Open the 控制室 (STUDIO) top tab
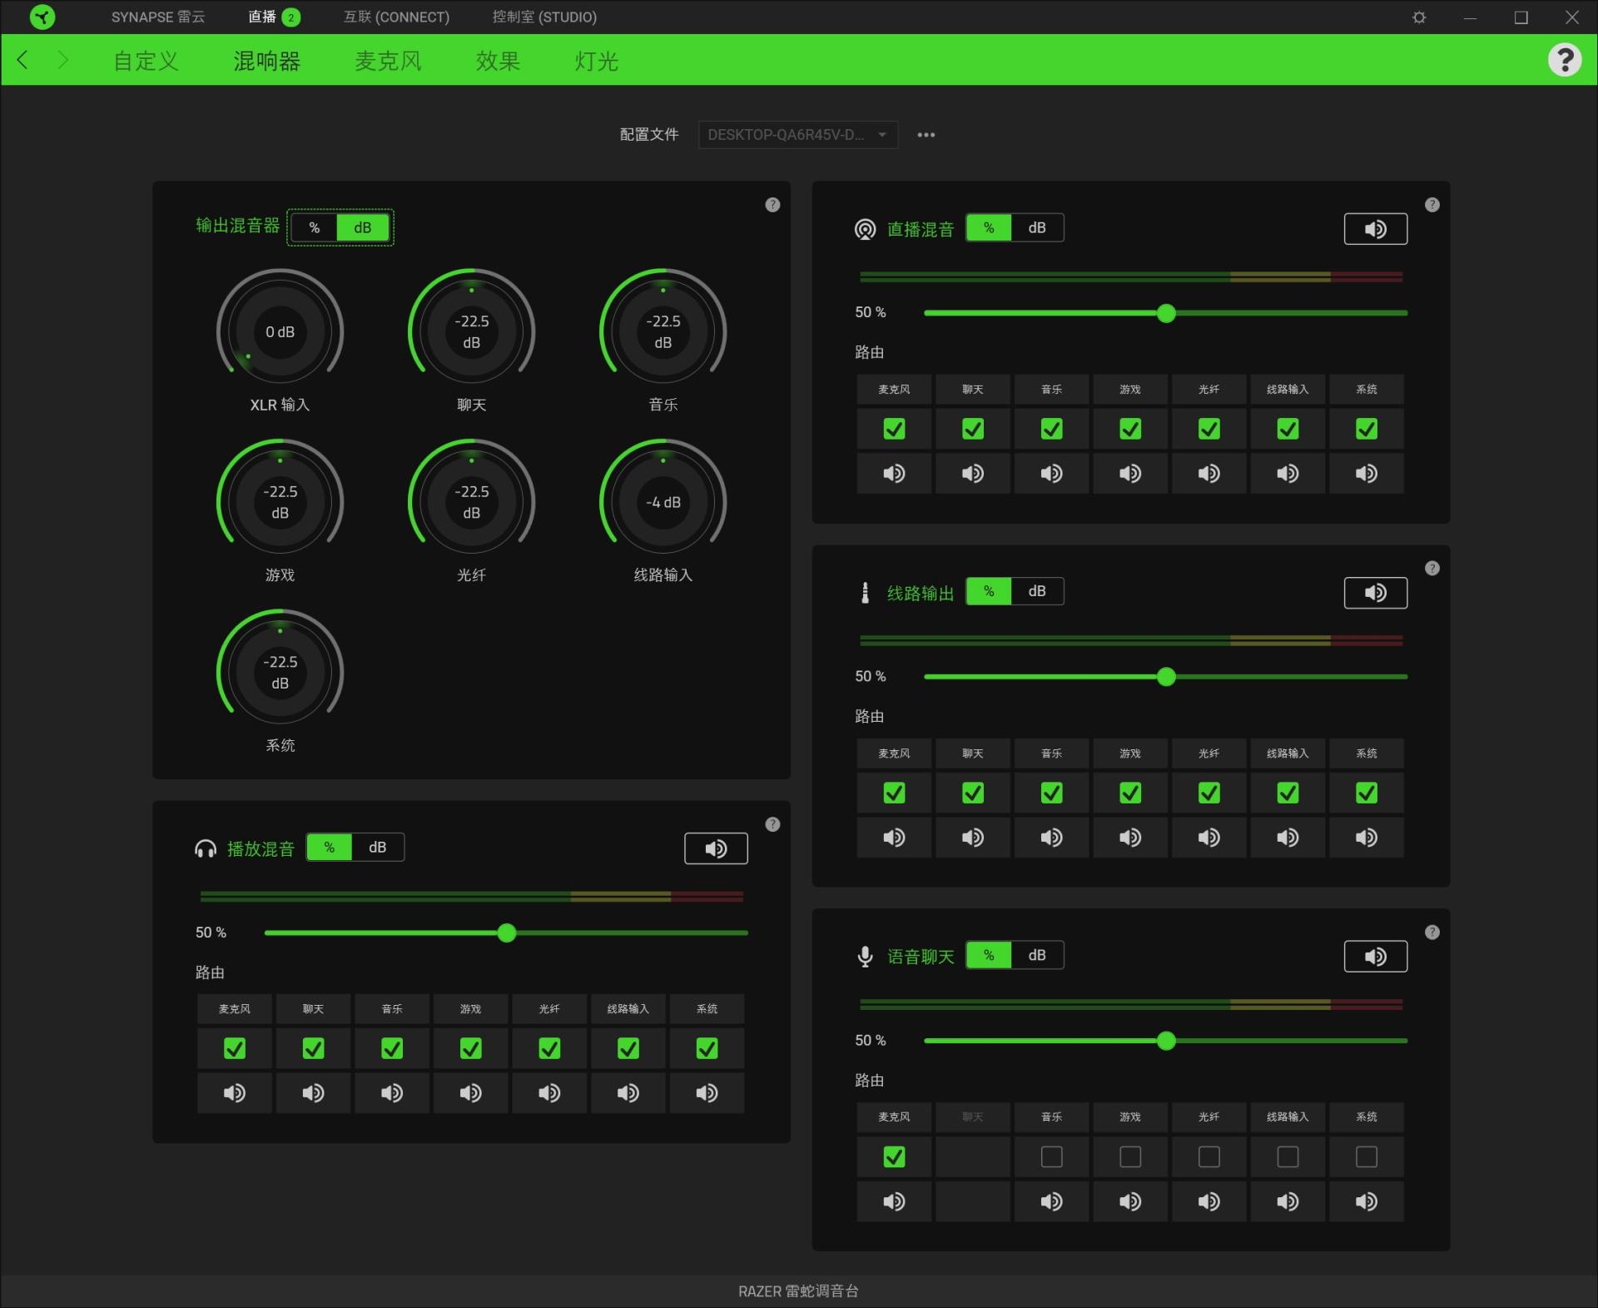 click(544, 17)
